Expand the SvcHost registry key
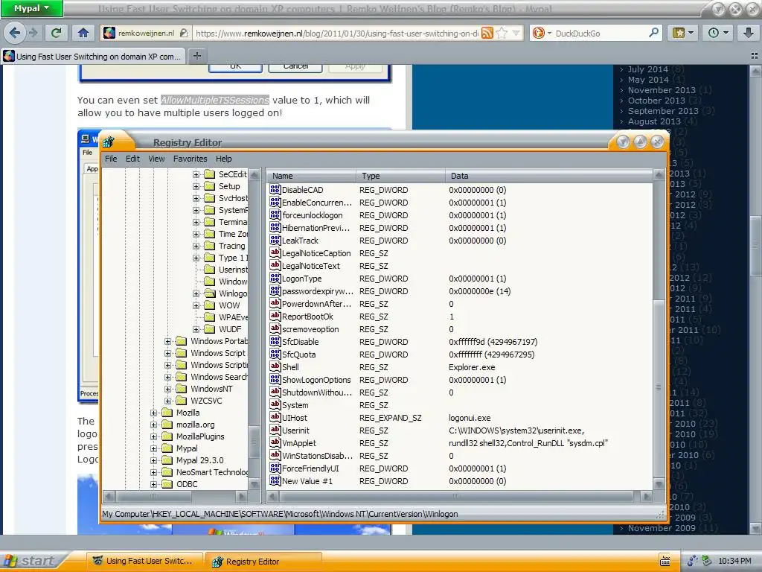Viewport: 762px width, 572px height. point(196,198)
